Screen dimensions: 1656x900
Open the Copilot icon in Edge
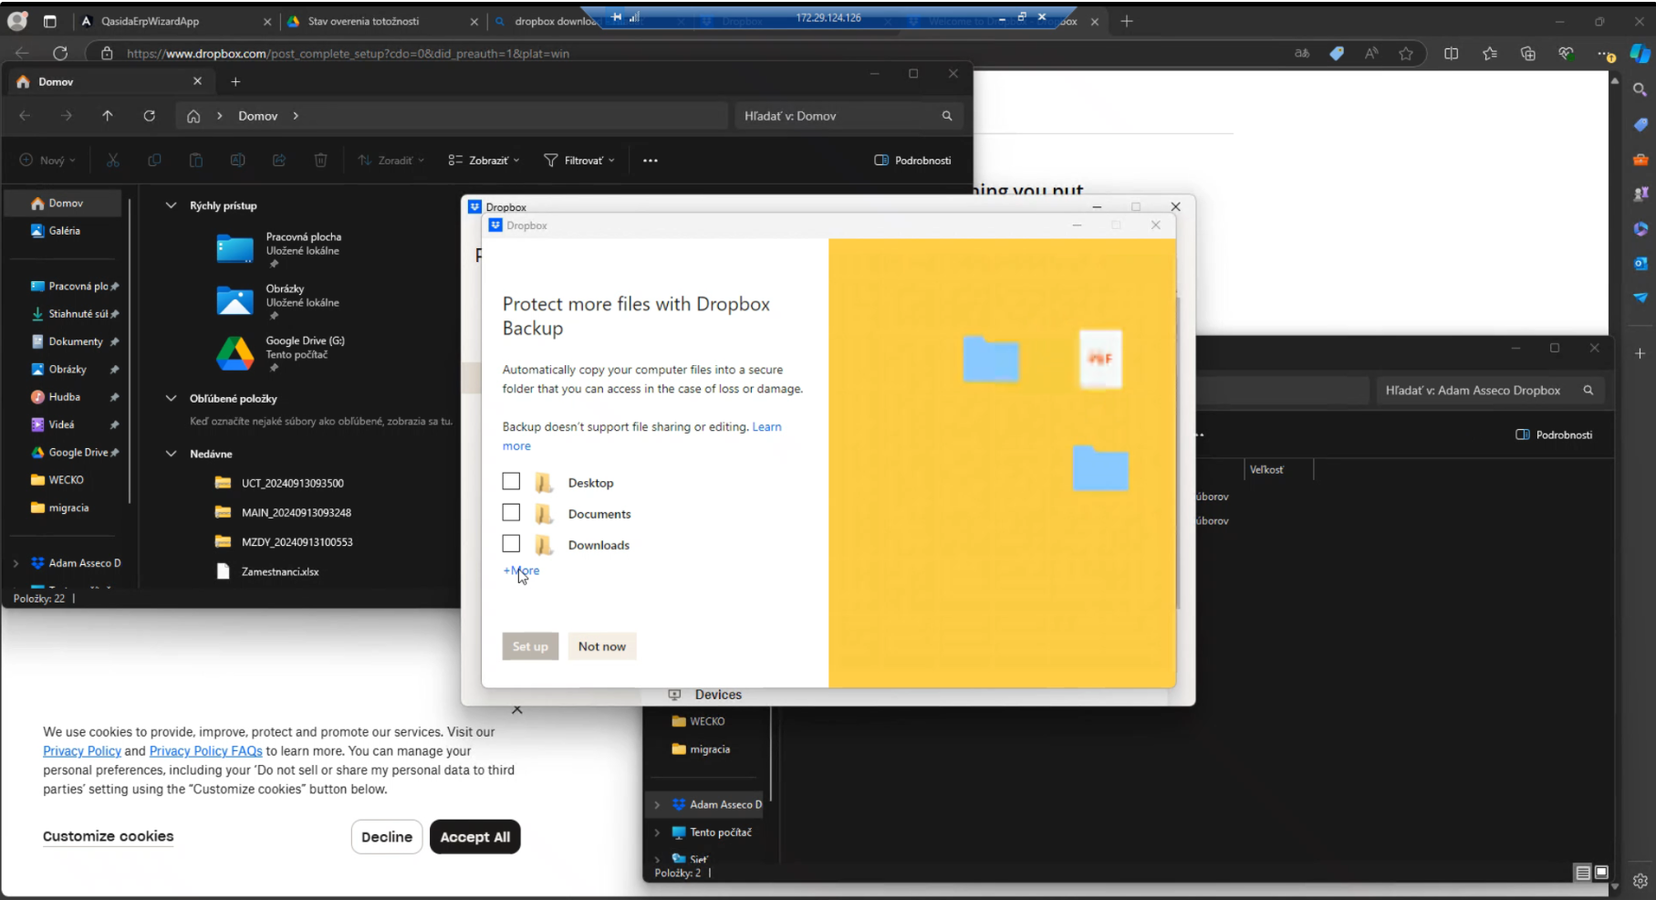coord(1640,53)
